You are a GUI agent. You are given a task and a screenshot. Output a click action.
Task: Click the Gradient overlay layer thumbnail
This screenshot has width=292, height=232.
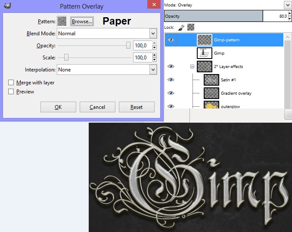coord(211,93)
